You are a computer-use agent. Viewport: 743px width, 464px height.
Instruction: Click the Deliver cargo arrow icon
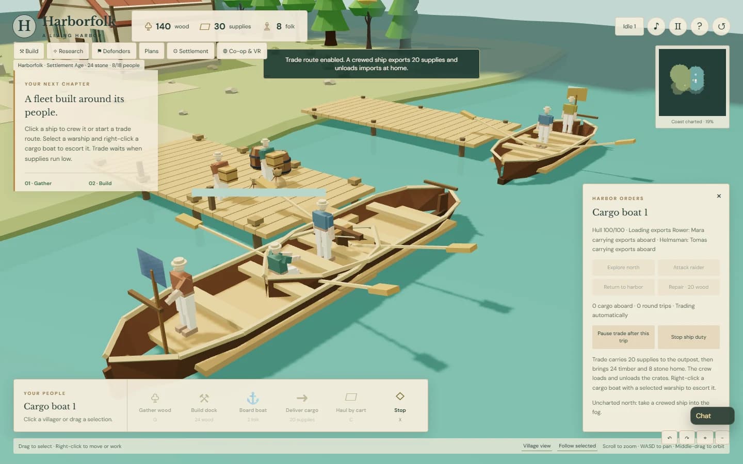302,397
